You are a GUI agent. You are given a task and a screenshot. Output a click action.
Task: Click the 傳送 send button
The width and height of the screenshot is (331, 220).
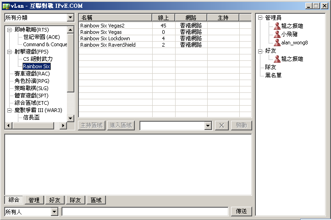[241, 211]
